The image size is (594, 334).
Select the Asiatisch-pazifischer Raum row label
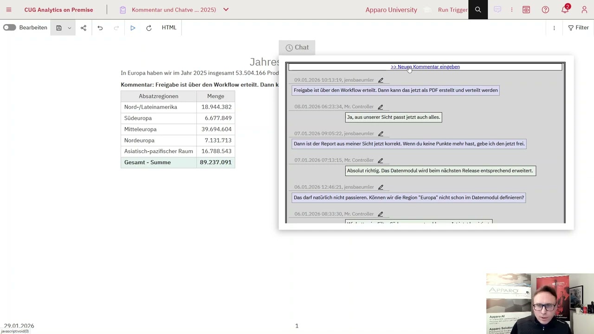pos(158,151)
